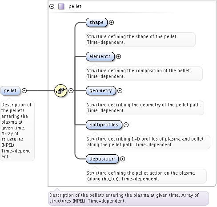Click the pellet type title text

point(75,7)
